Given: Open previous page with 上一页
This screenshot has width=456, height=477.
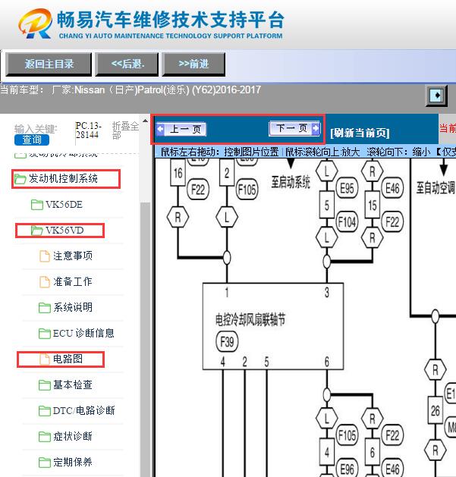Looking at the screenshot, I should [181, 129].
